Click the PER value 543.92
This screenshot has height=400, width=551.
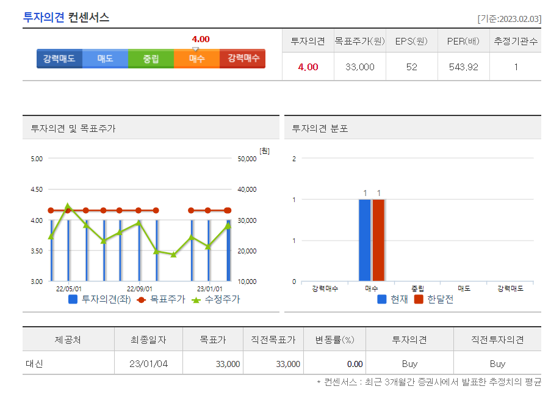464,67
